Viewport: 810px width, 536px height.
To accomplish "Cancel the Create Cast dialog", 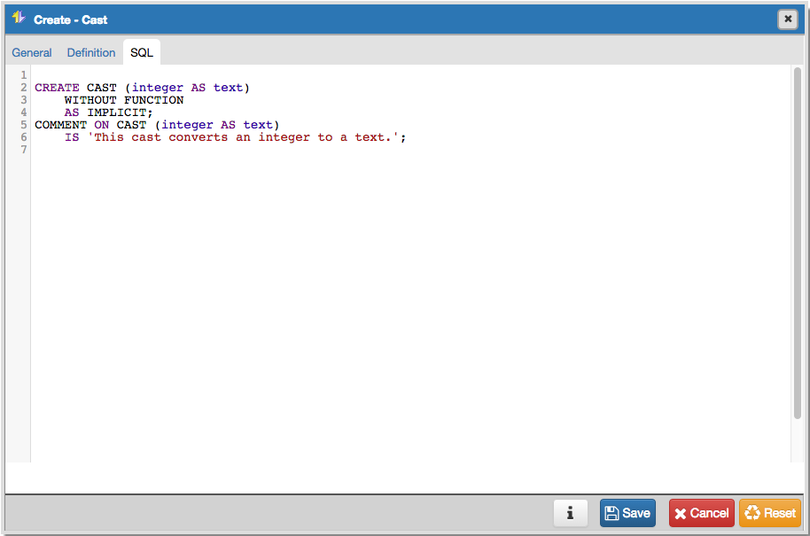I will pos(702,513).
